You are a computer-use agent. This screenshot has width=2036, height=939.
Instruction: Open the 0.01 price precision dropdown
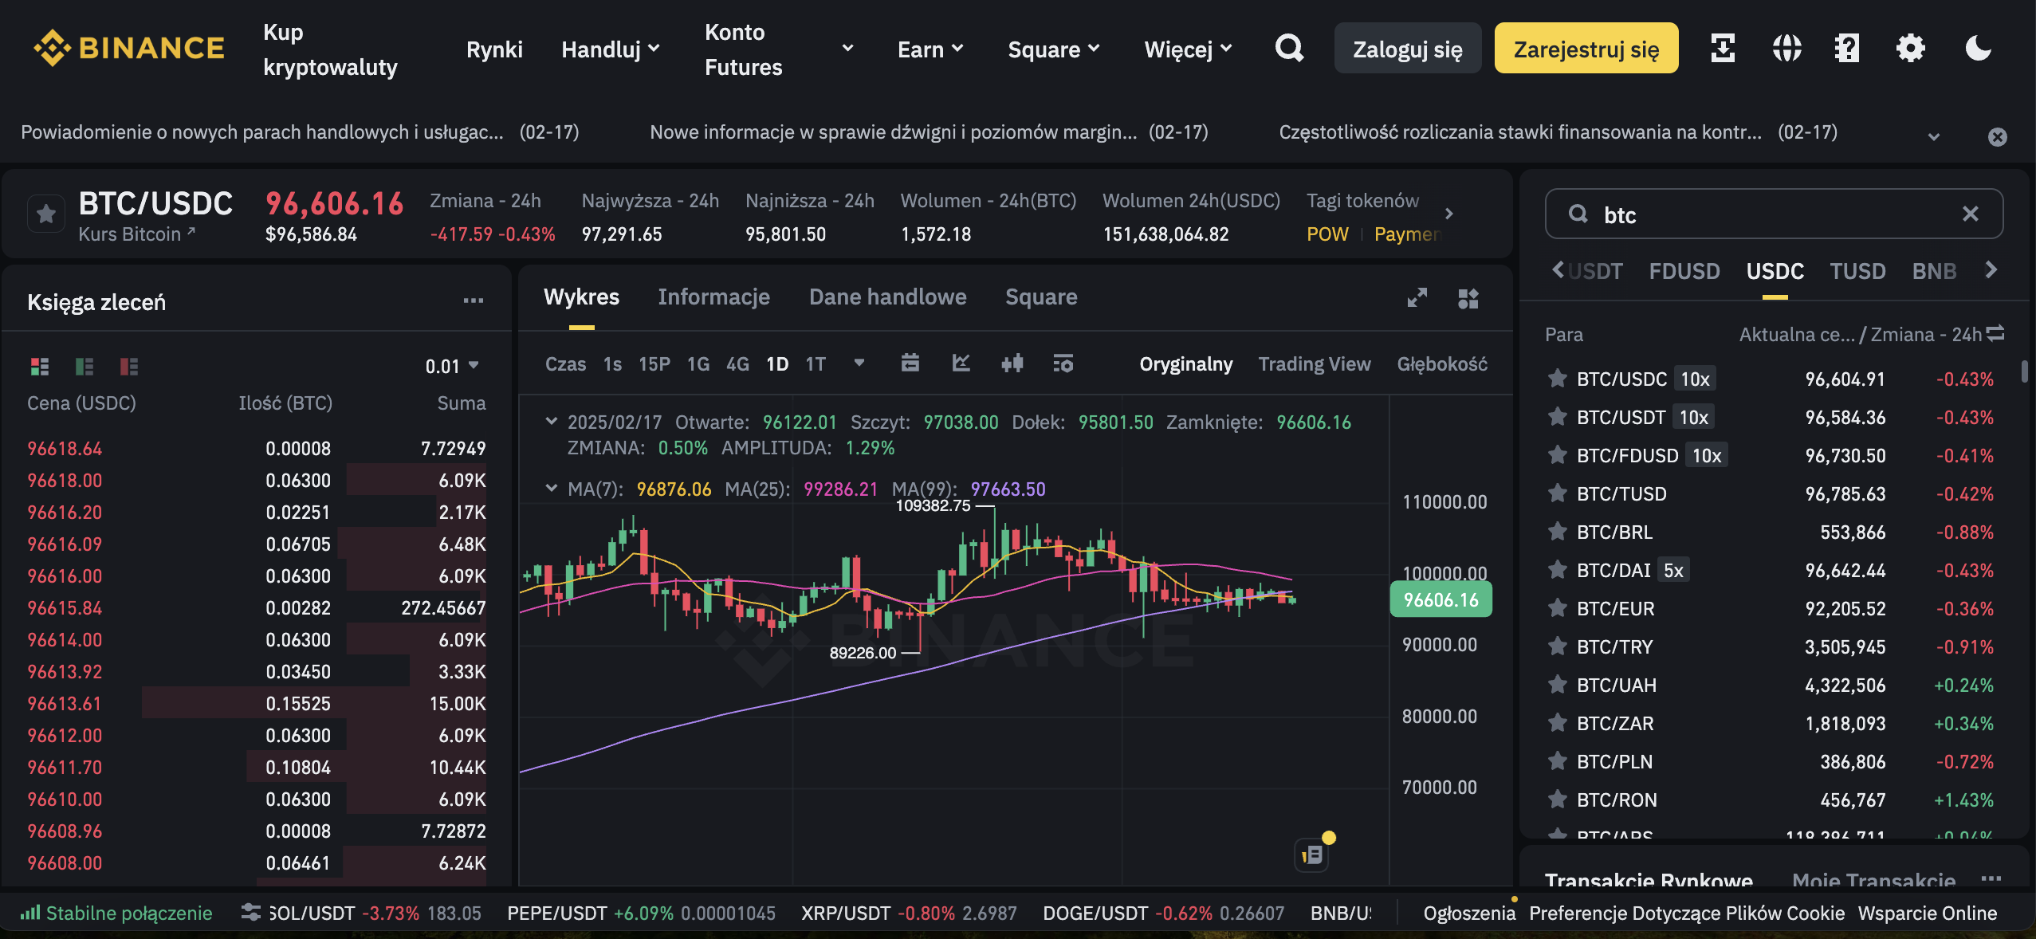coord(451,366)
